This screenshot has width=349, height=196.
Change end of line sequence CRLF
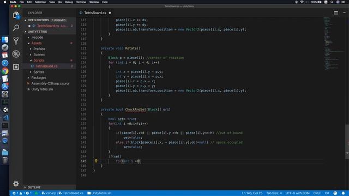point(317,193)
